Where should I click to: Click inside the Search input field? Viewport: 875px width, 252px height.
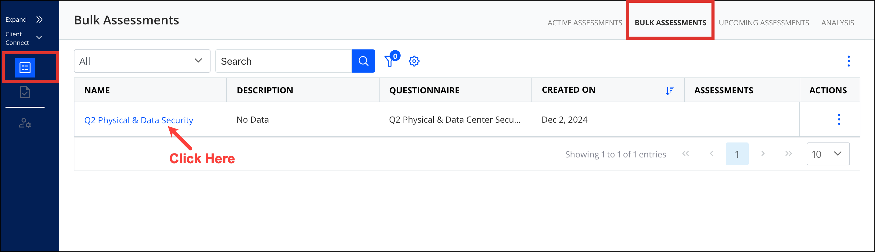click(284, 61)
